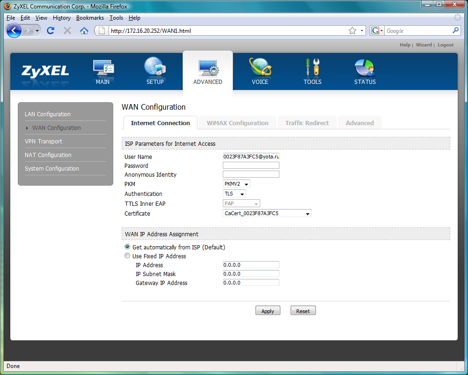Click the Anonymous Identity input field
Image resolution: width=468 pixels, height=375 pixels.
[251, 174]
